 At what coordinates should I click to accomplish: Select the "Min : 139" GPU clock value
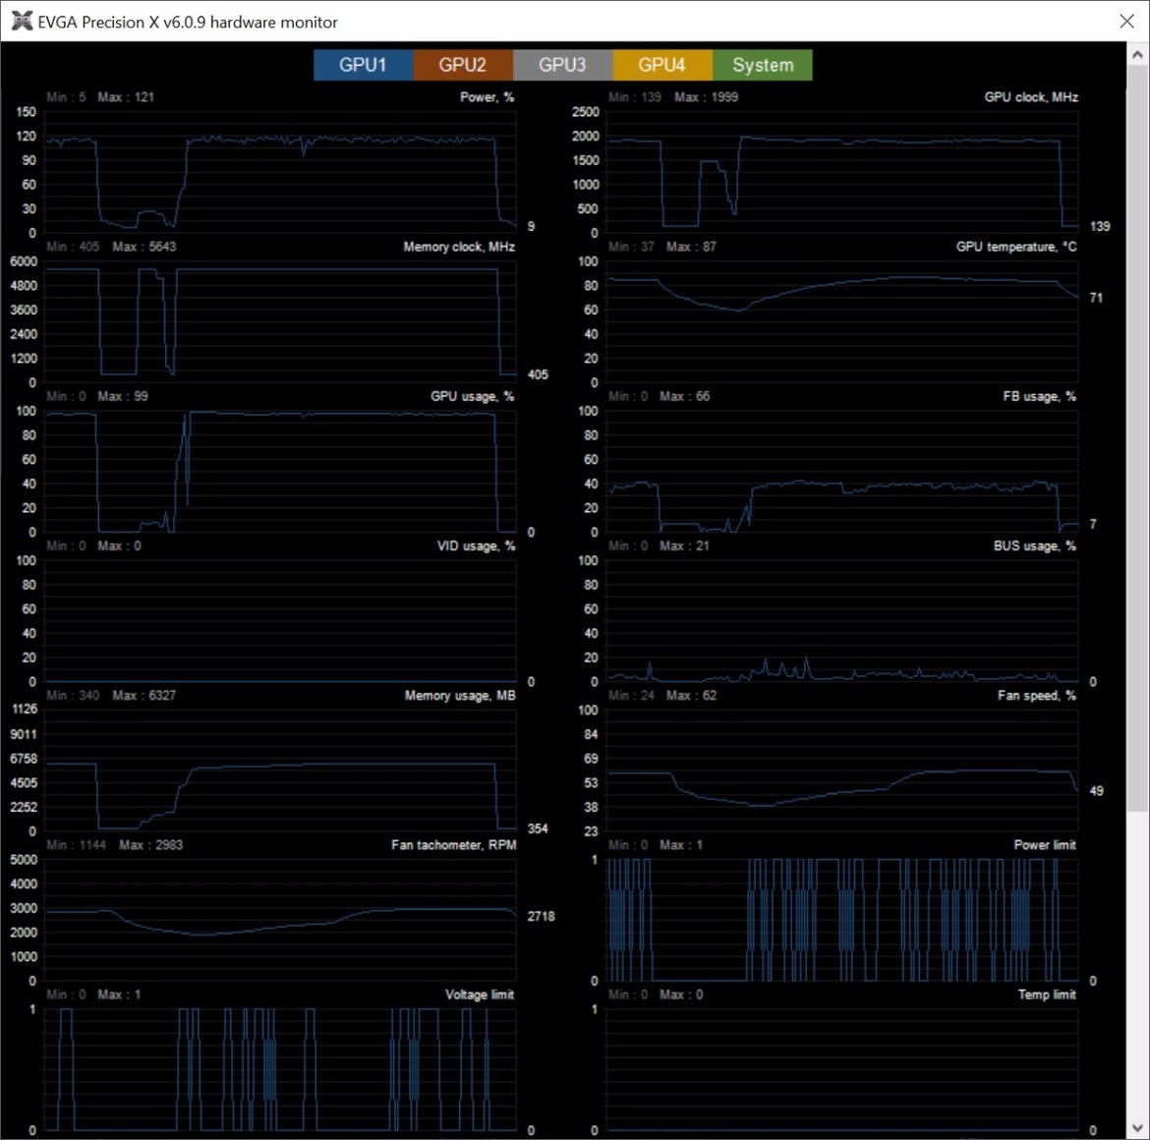[635, 96]
